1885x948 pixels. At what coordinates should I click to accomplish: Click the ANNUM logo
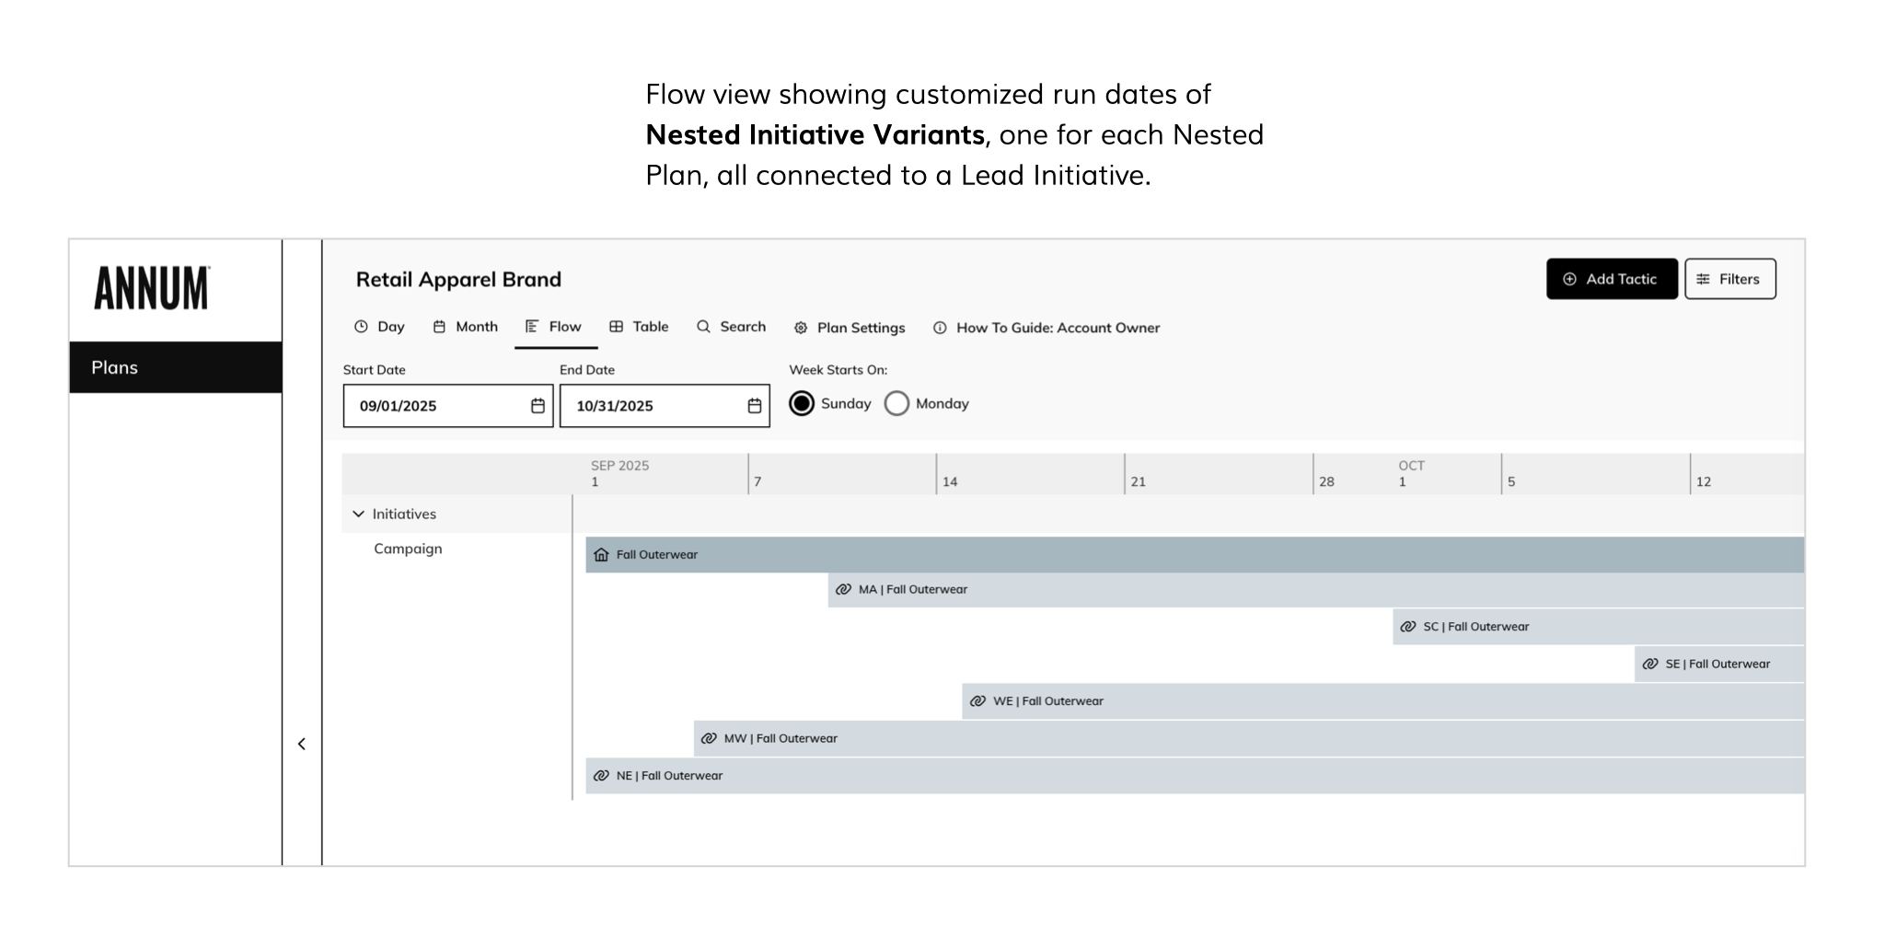152,288
